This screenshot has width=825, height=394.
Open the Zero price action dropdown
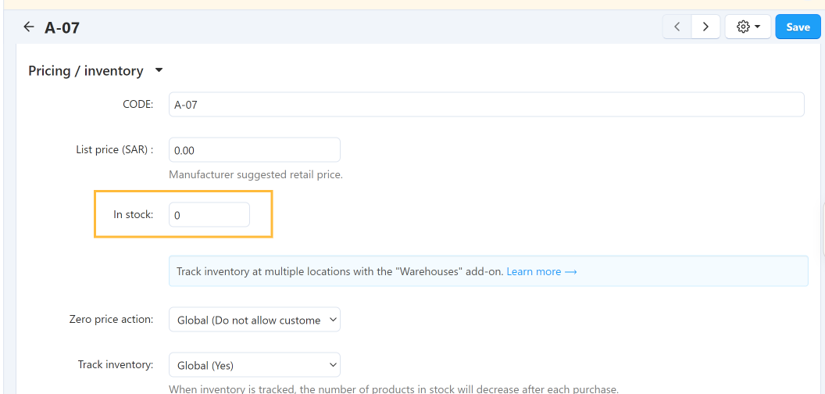tap(255, 320)
